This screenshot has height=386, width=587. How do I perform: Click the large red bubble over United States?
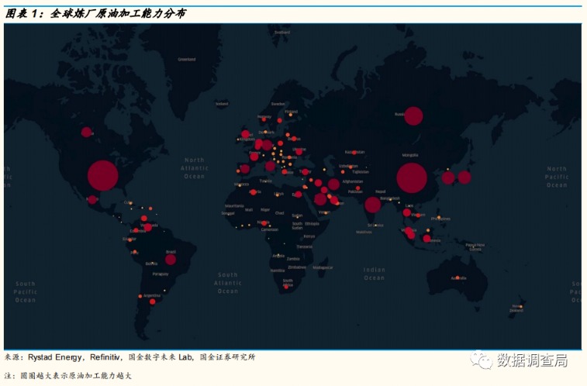(x=102, y=175)
